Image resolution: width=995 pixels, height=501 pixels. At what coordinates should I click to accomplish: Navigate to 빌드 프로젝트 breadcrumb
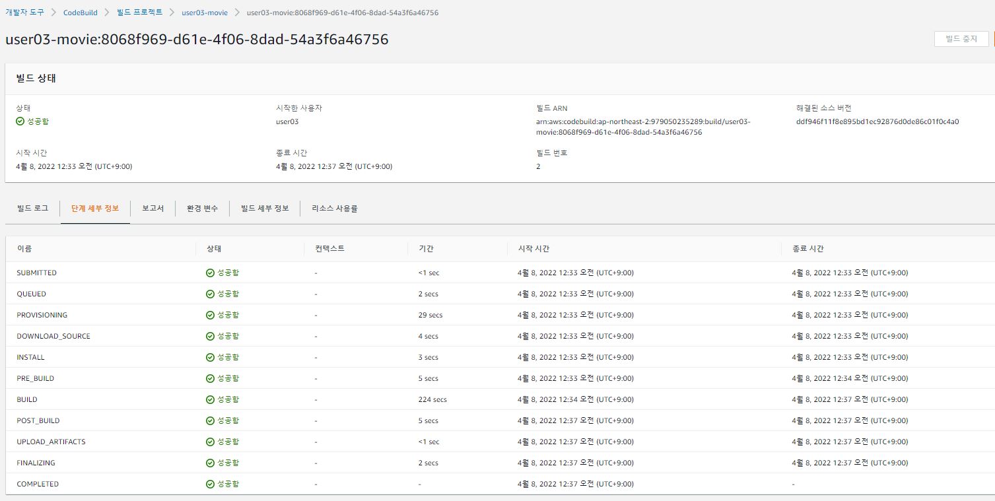pyautogui.click(x=141, y=13)
